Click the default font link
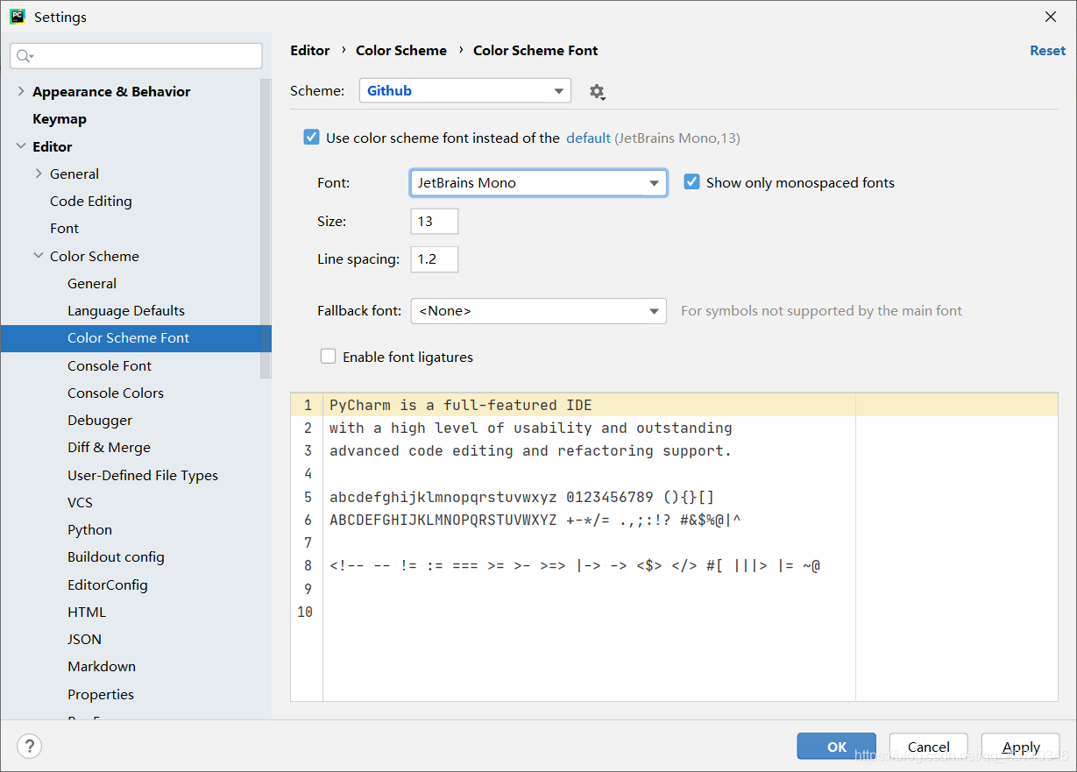Viewport: 1077px width, 772px height. [x=588, y=138]
